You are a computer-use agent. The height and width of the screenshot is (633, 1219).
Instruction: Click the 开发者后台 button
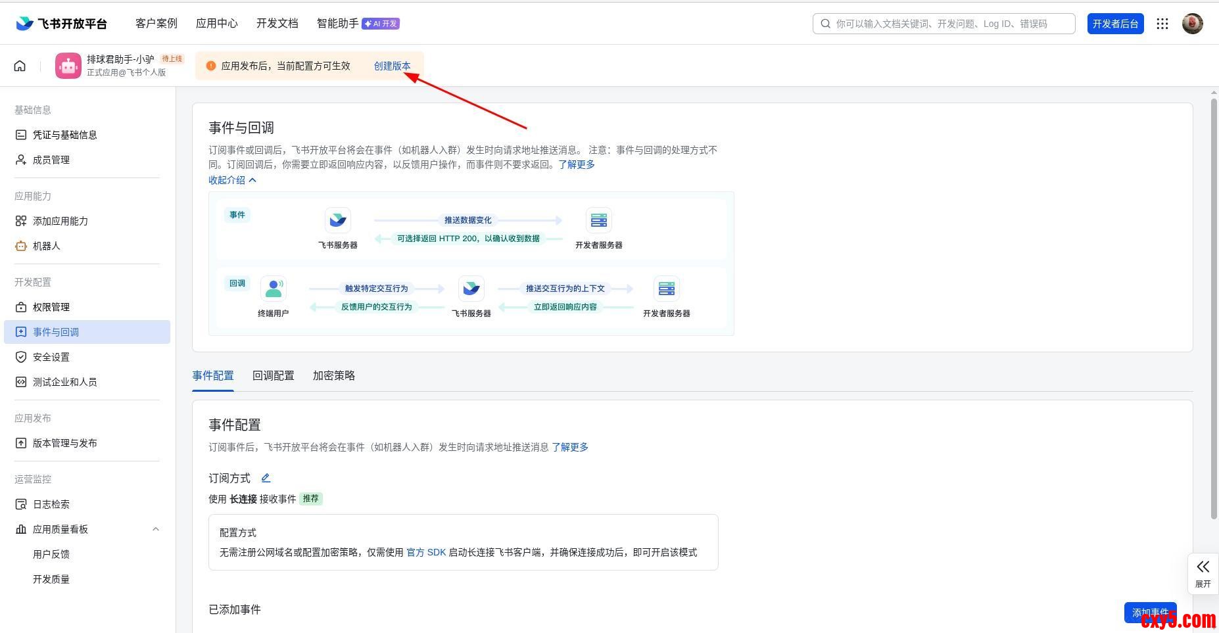[1116, 24]
